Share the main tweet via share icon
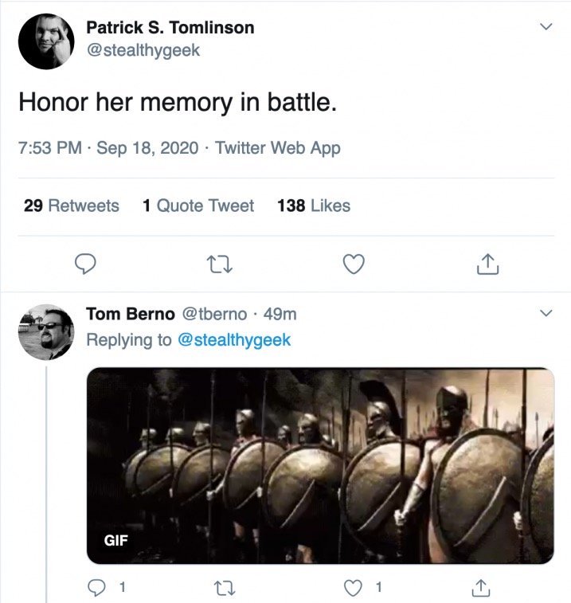Screen dimensions: 571x603 coord(487,264)
